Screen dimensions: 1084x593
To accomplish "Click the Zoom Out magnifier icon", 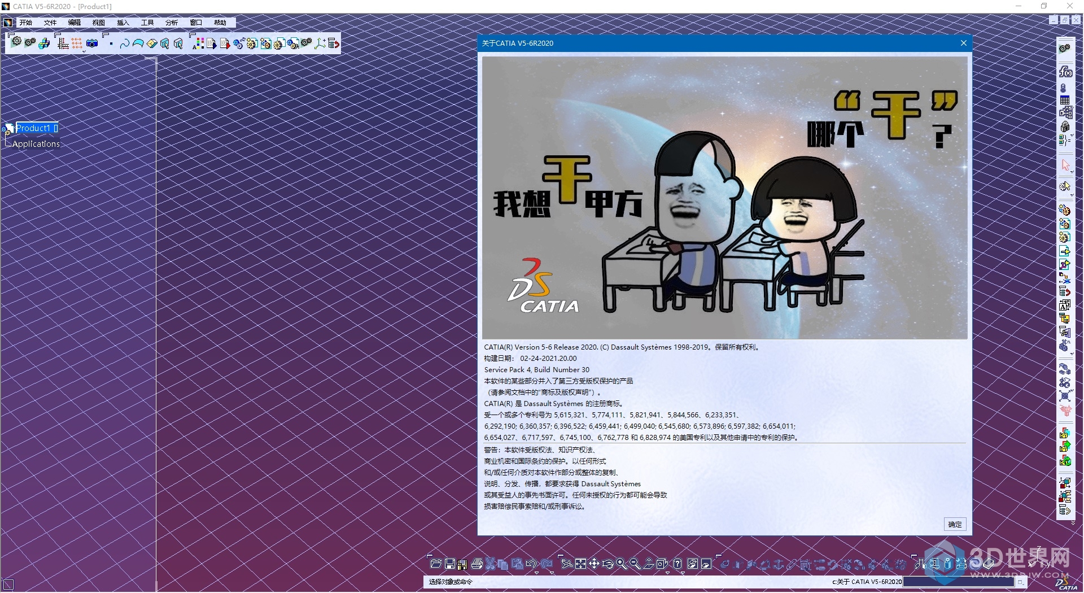I will click(x=635, y=564).
